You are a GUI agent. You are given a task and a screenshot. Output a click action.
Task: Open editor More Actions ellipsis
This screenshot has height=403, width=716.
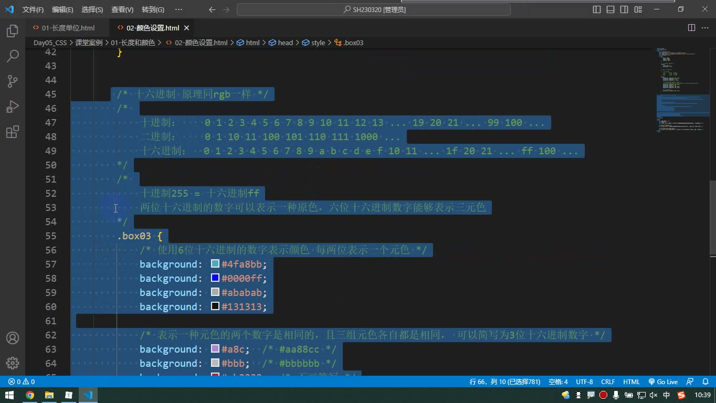tap(705, 28)
